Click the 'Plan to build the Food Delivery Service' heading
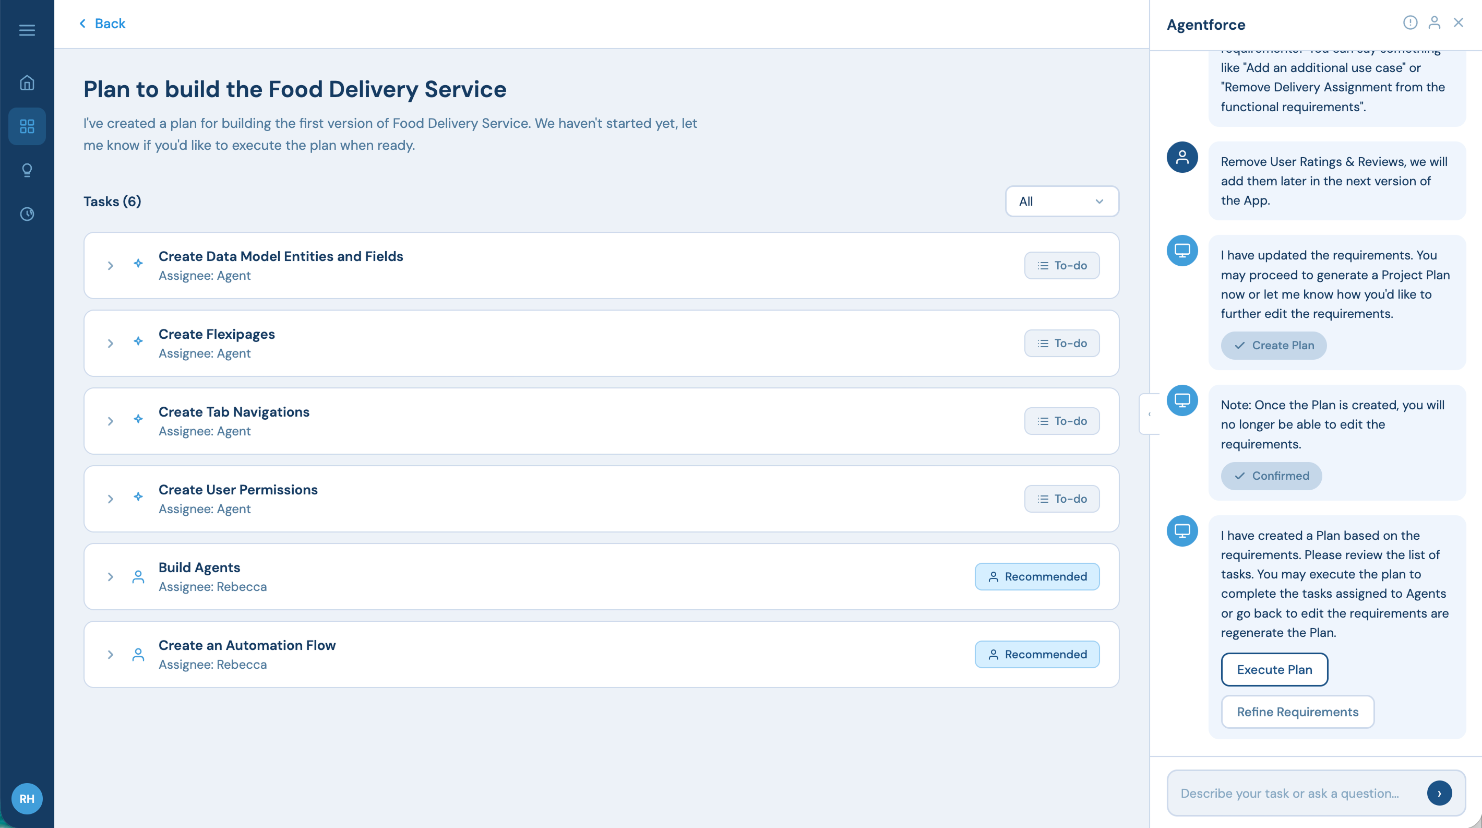The width and height of the screenshot is (1482, 828). (x=295, y=89)
